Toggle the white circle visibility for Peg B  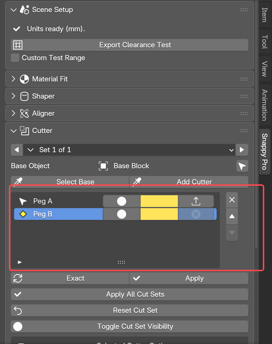pos(122,214)
